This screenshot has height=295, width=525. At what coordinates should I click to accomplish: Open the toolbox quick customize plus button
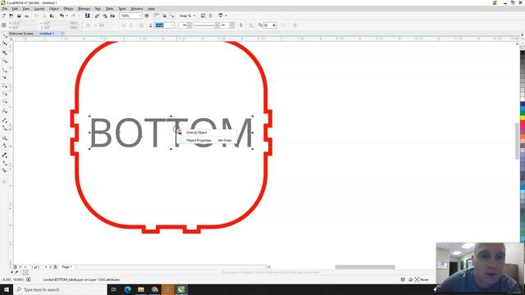(4, 182)
